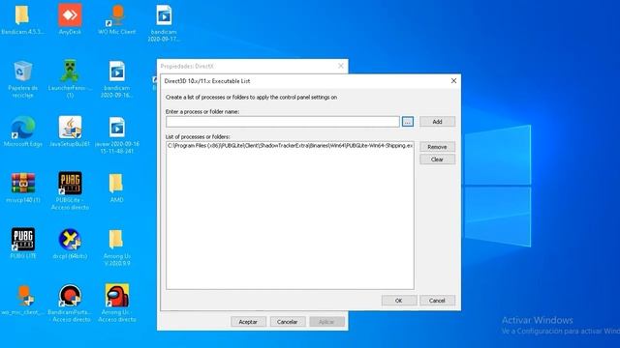Select the bandicam 2020-09-16 video file
Viewport: 620px width, 348px height.
click(x=117, y=72)
